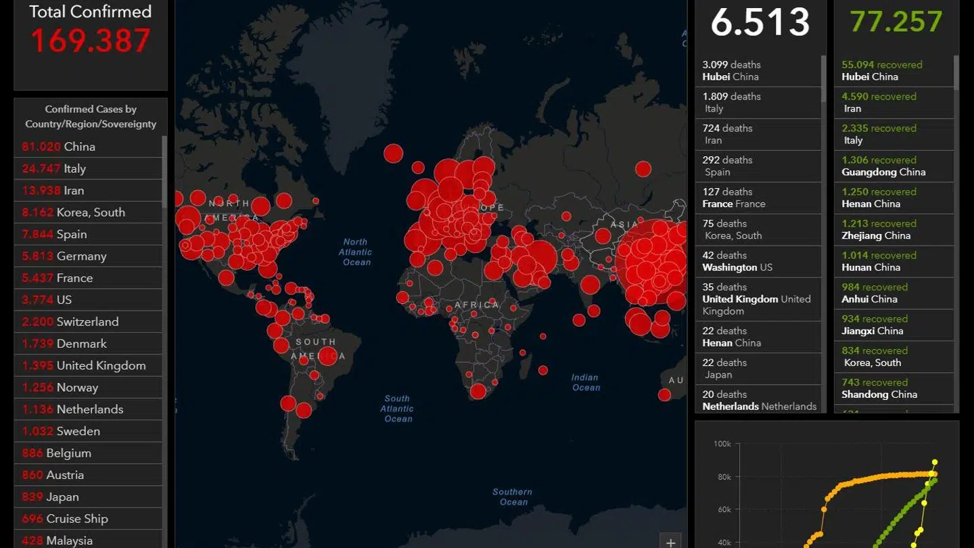Viewport: 974px width, 548px height.
Task: Open Hubei China deaths entry
Action: [758, 71]
